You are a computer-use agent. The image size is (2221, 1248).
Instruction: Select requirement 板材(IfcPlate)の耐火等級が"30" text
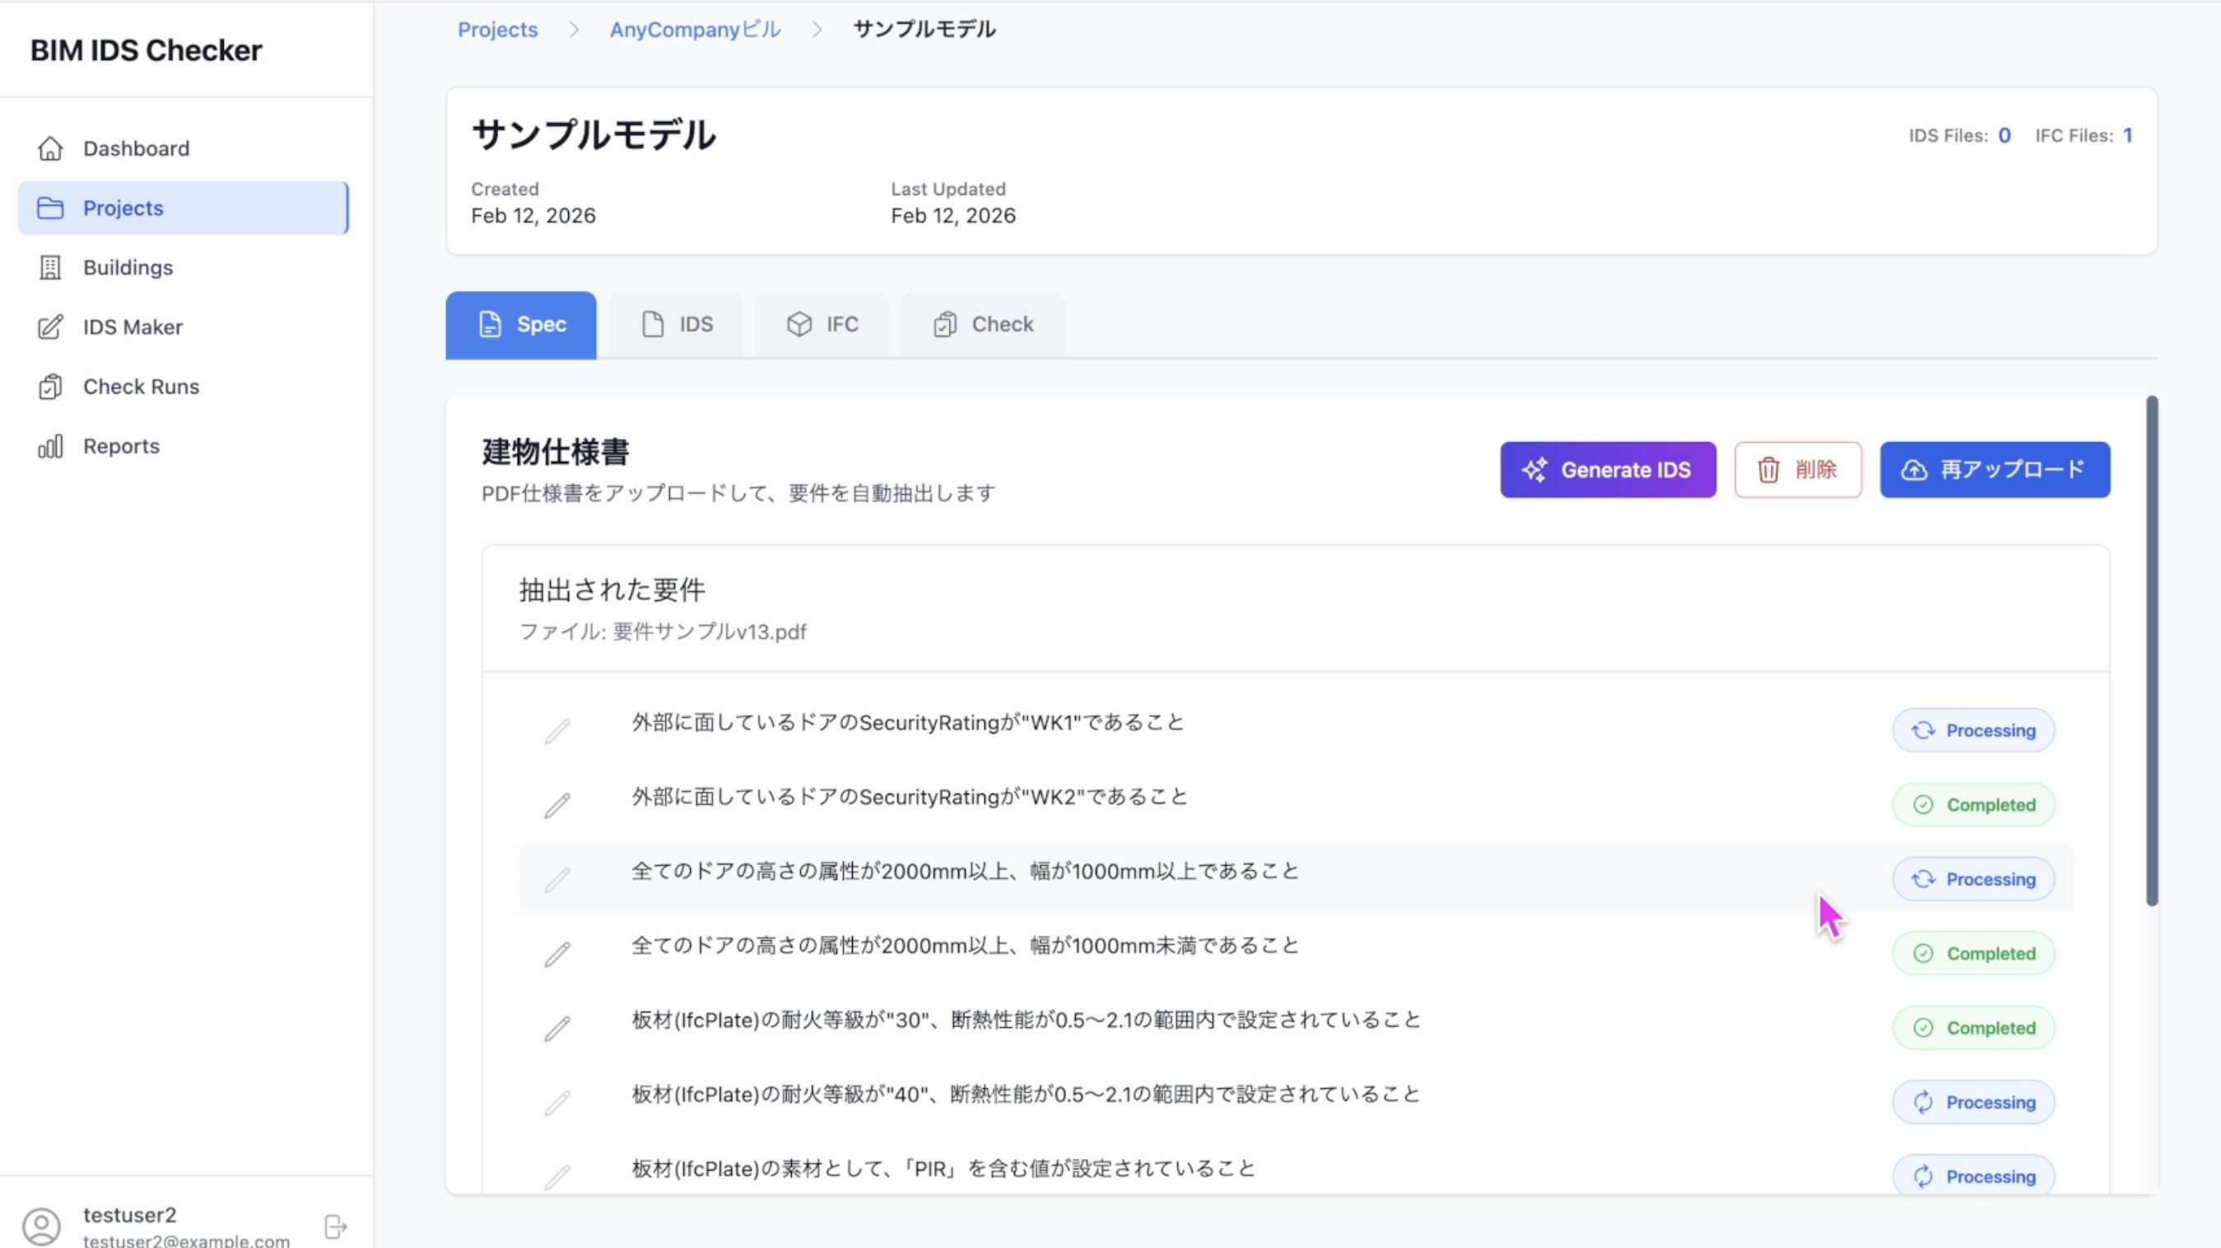(1026, 1020)
